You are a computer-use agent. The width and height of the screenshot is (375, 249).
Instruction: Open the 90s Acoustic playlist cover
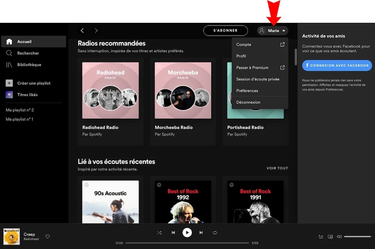coord(110,202)
